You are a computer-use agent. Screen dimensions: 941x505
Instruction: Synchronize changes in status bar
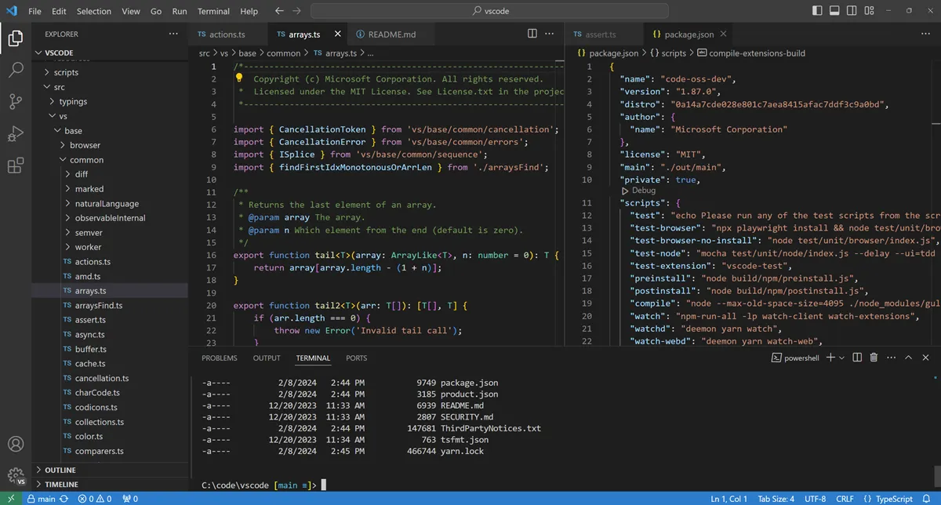click(x=64, y=499)
